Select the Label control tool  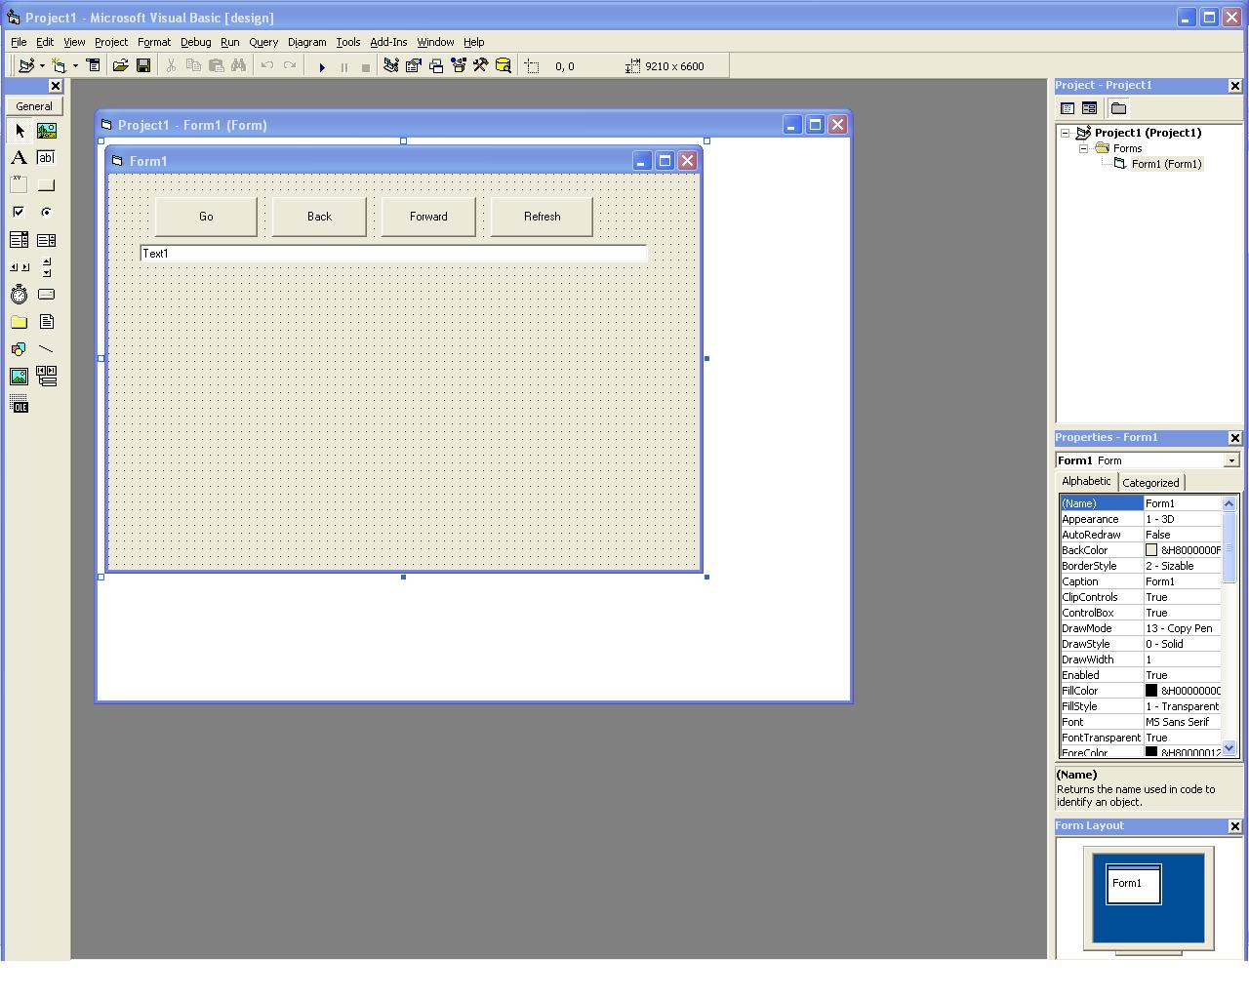click(x=19, y=158)
